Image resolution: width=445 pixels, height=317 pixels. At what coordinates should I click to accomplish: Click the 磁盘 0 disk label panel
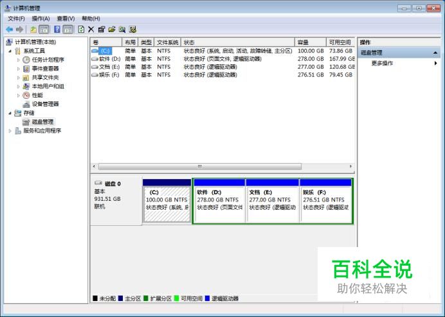116,201
